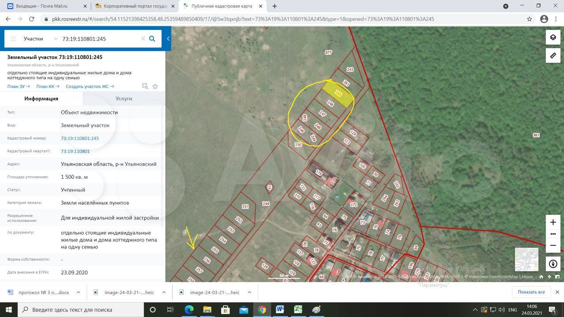Switch to the Информация tab
The width and height of the screenshot is (564, 317).
pyautogui.click(x=41, y=99)
